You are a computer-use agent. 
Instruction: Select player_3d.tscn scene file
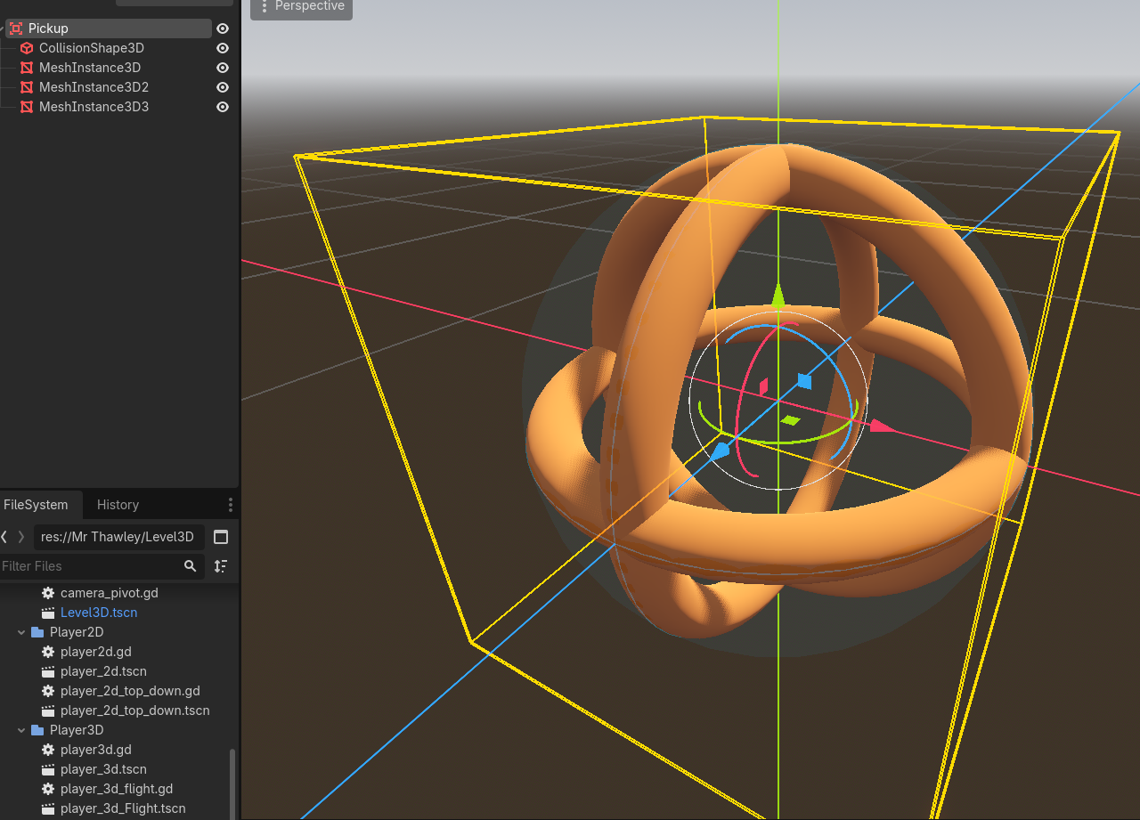tap(103, 769)
